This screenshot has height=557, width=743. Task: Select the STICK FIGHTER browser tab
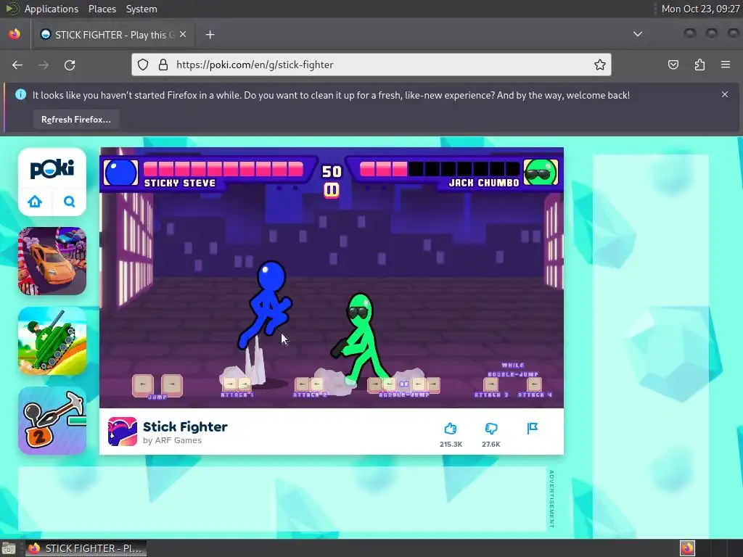tap(112, 35)
